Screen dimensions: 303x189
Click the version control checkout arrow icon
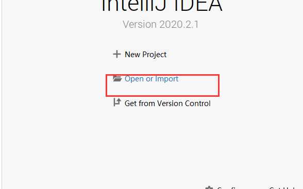117,102
